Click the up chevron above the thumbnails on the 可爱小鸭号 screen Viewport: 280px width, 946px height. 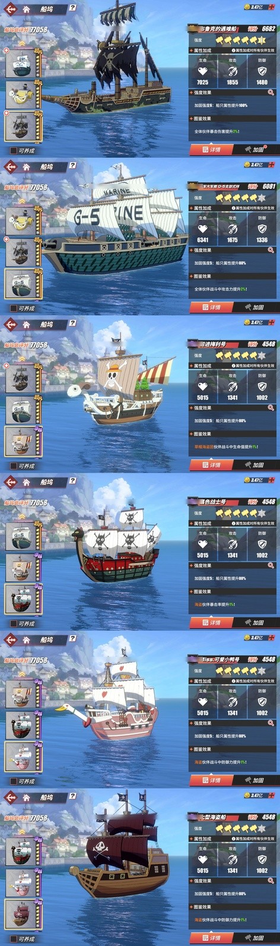coord(22,674)
